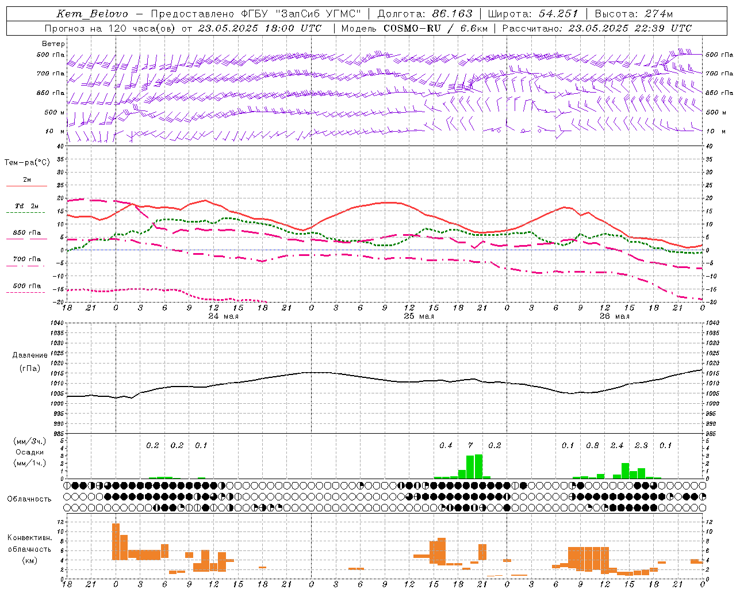Click the 24 мая date label
The height and width of the screenshot is (589, 736).
pos(224,316)
